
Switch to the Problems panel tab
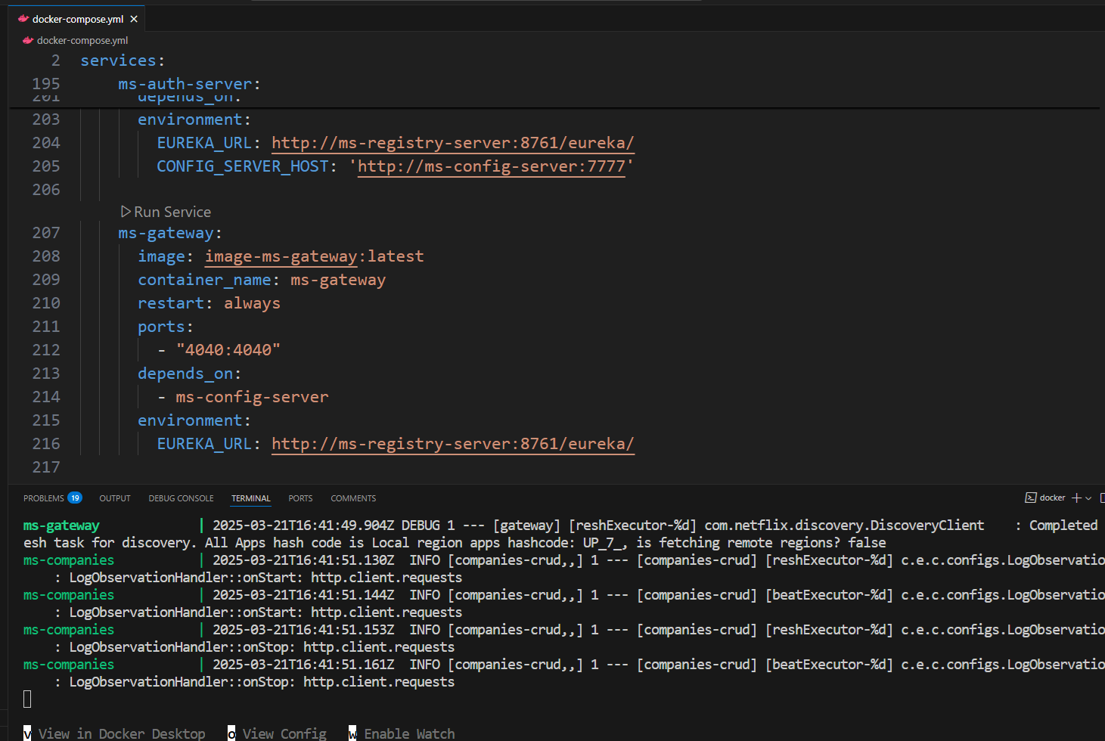43,498
